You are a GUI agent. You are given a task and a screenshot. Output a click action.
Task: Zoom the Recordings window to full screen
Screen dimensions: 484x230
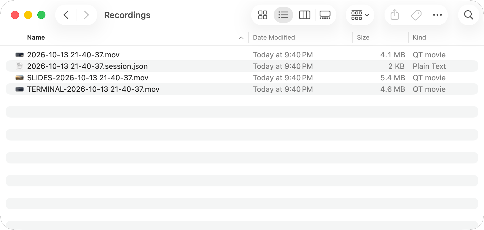tap(41, 15)
